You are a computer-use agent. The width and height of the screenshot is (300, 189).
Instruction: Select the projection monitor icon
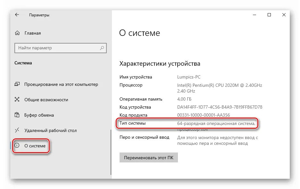(x=17, y=84)
